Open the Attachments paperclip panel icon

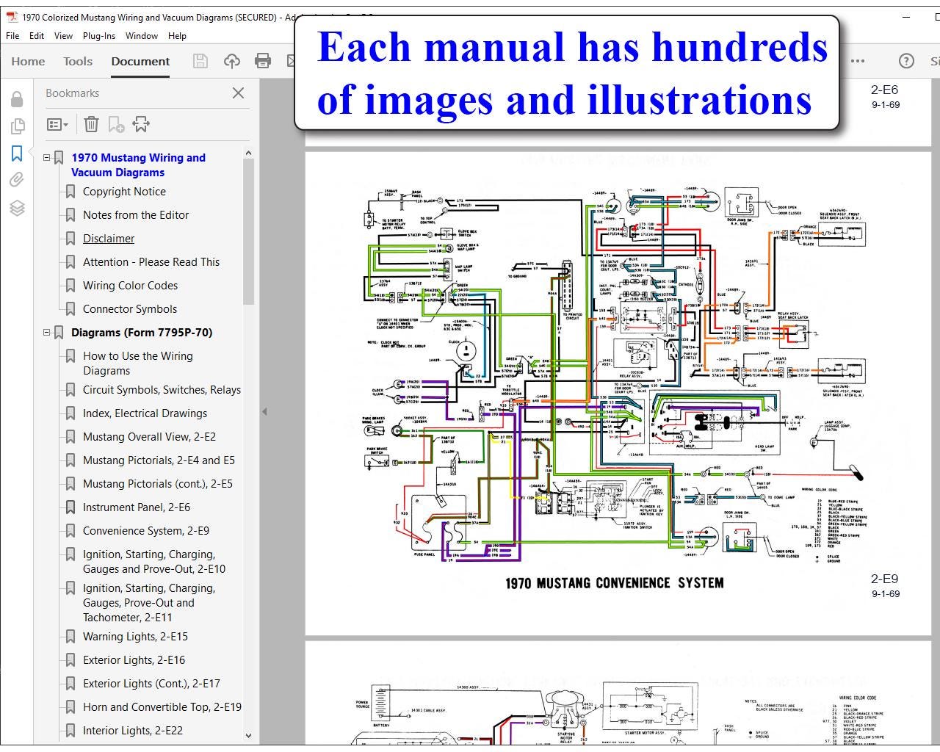tap(17, 180)
